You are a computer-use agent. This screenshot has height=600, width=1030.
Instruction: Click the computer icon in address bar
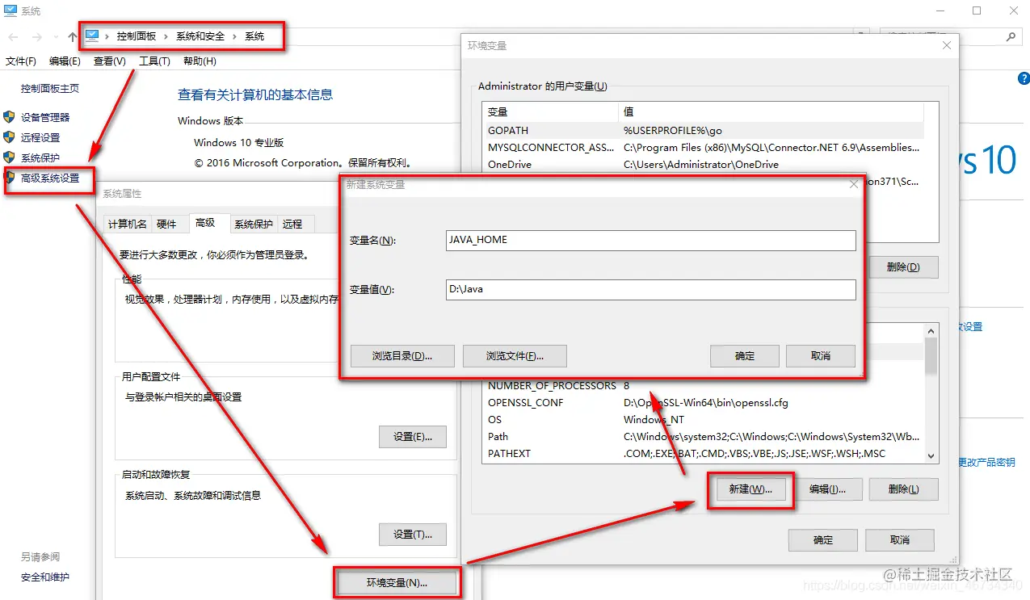(92, 36)
